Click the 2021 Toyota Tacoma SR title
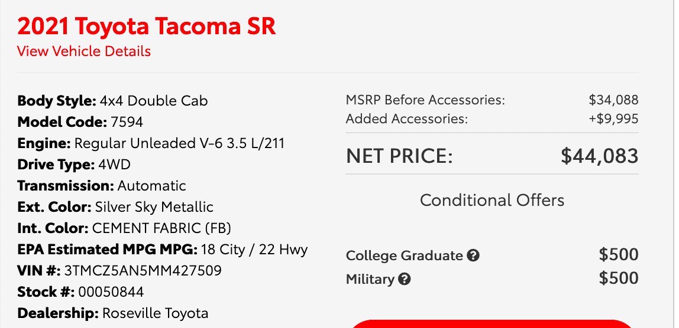The width and height of the screenshot is (679, 328). pos(146,26)
